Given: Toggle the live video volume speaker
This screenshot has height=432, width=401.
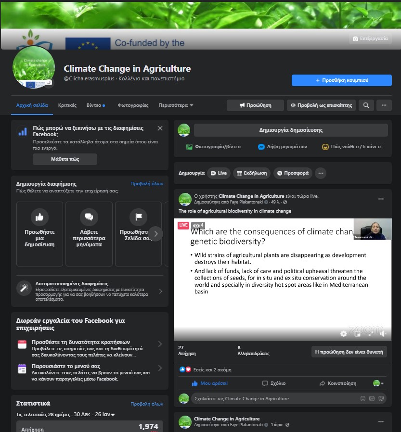Looking at the screenshot, I should (x=383, y=333).
